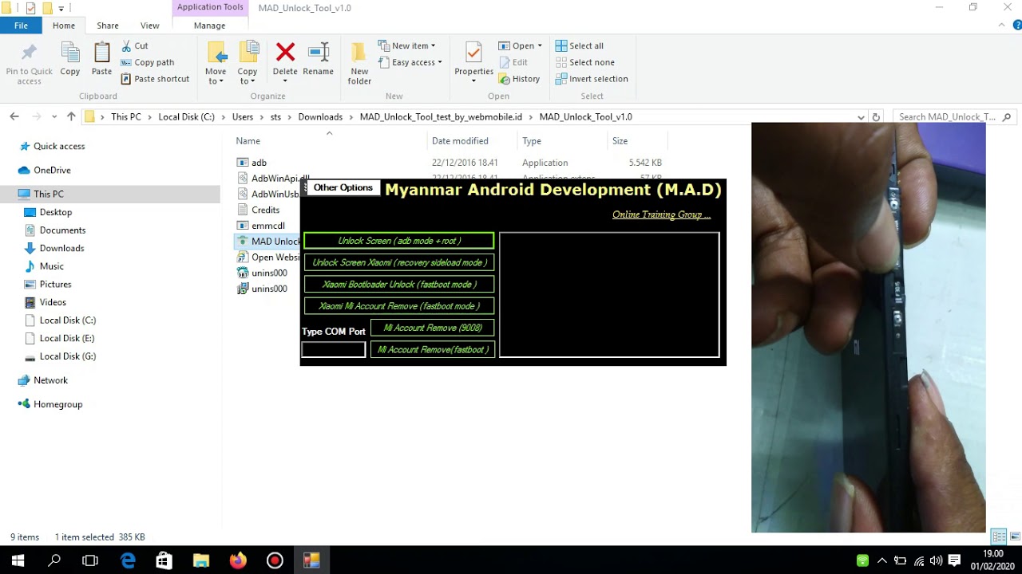Open the Manage ribbon tab
This screenshot has width=1022, height=574.
click(209, 26)
